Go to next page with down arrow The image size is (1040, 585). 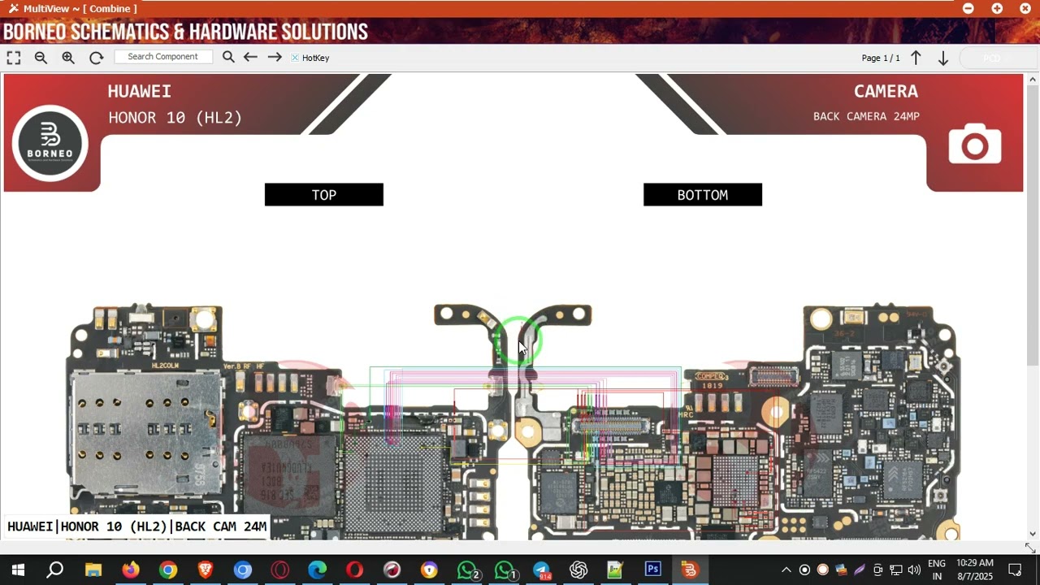[943, 58]
